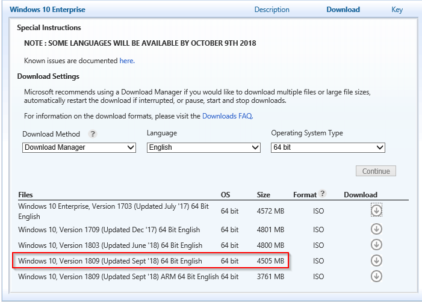Select the Version 1809 64 Bit English file name
The height and width of the screenshot is (302, 422).
pyautogui.click(x=110, y=261)
